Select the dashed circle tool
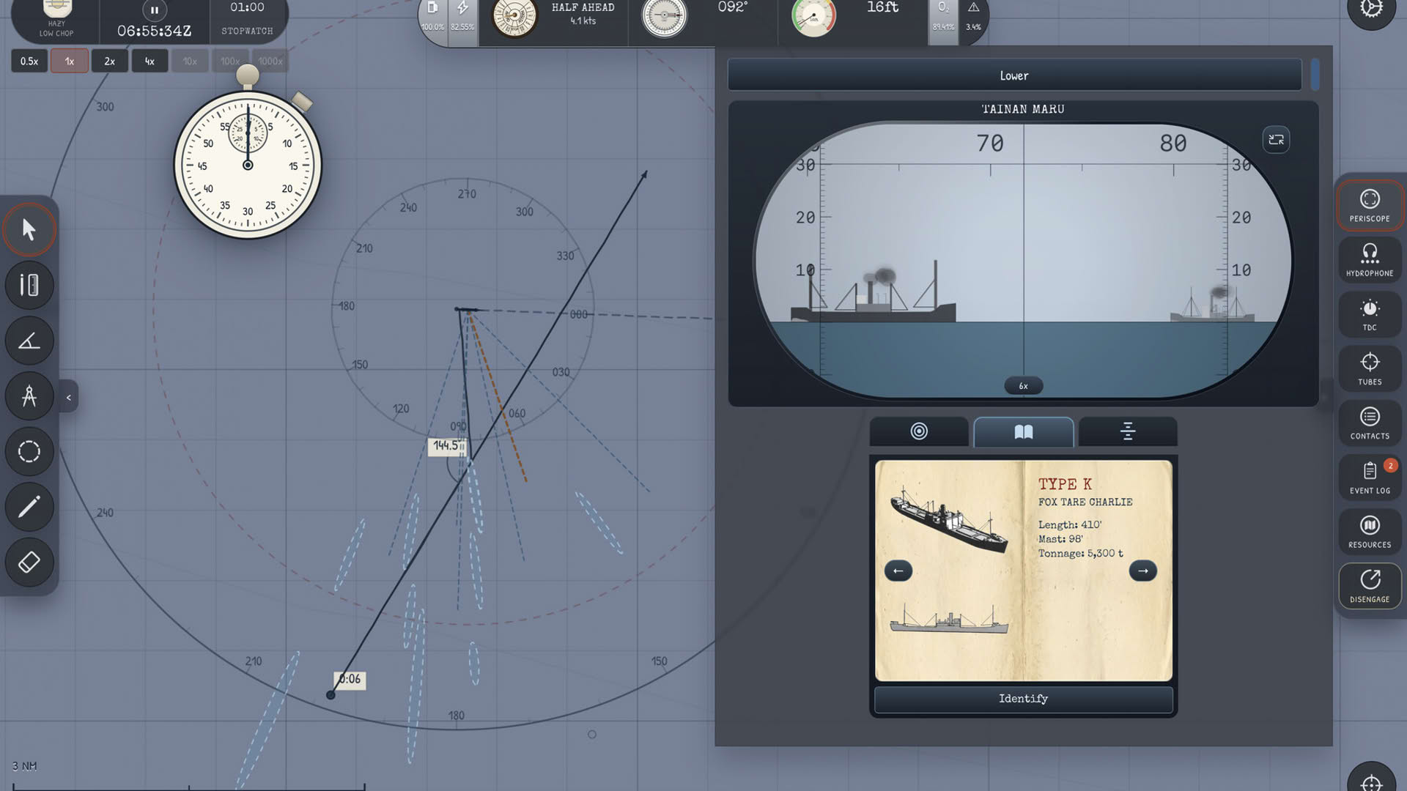1407x791 pixels. (29, 451)
